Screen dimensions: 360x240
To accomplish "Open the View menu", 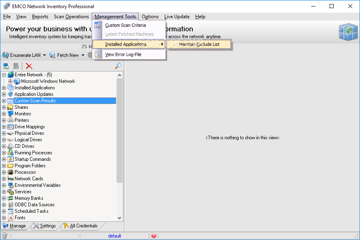I will coord(21,17).
